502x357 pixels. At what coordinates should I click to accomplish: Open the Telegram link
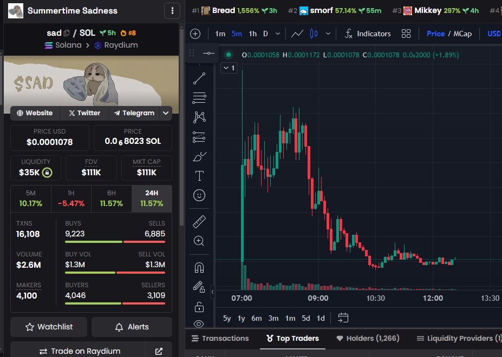pyautogui.click(x=134, y=113)
